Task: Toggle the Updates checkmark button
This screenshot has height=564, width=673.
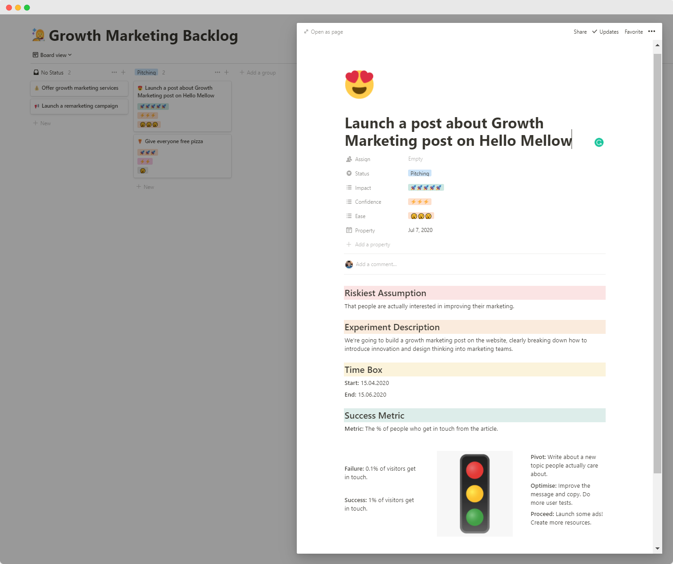Action: point(605,32)
